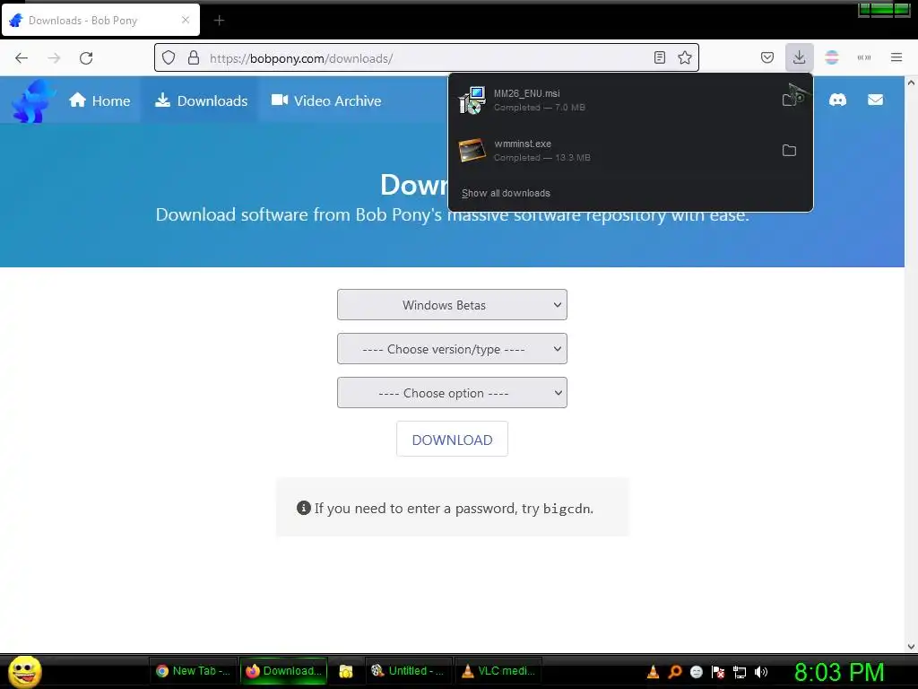Image resolution: width=918 pixels, height=689 pixels.
Task: Open a new browser tab
Action: pos(219,21)
